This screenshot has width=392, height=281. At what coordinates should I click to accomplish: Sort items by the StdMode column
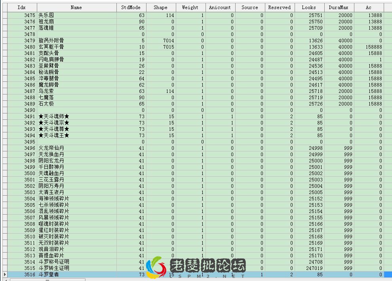pos(131,7)
